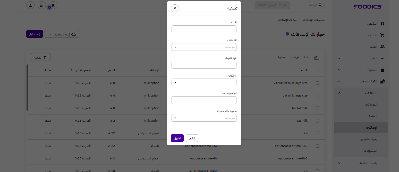Click the user profile icon
399x172 pixels.
tap(30, 5)
